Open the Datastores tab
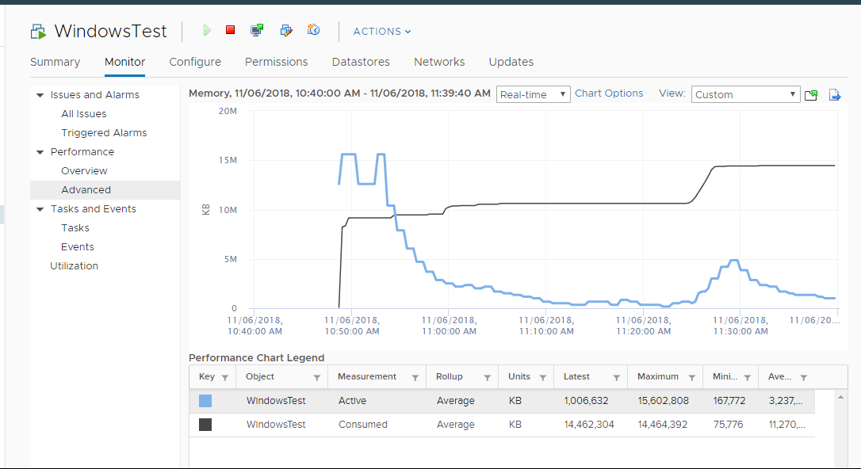Viewport: 861px width, 469px height. tap(361, 62)
